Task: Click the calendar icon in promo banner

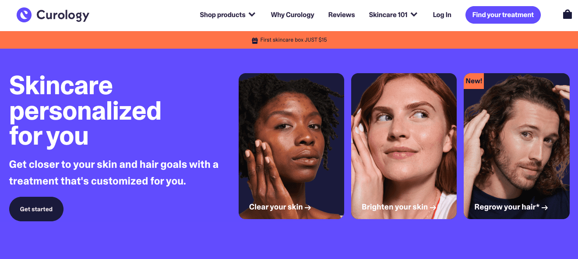Action: (255, 40)
